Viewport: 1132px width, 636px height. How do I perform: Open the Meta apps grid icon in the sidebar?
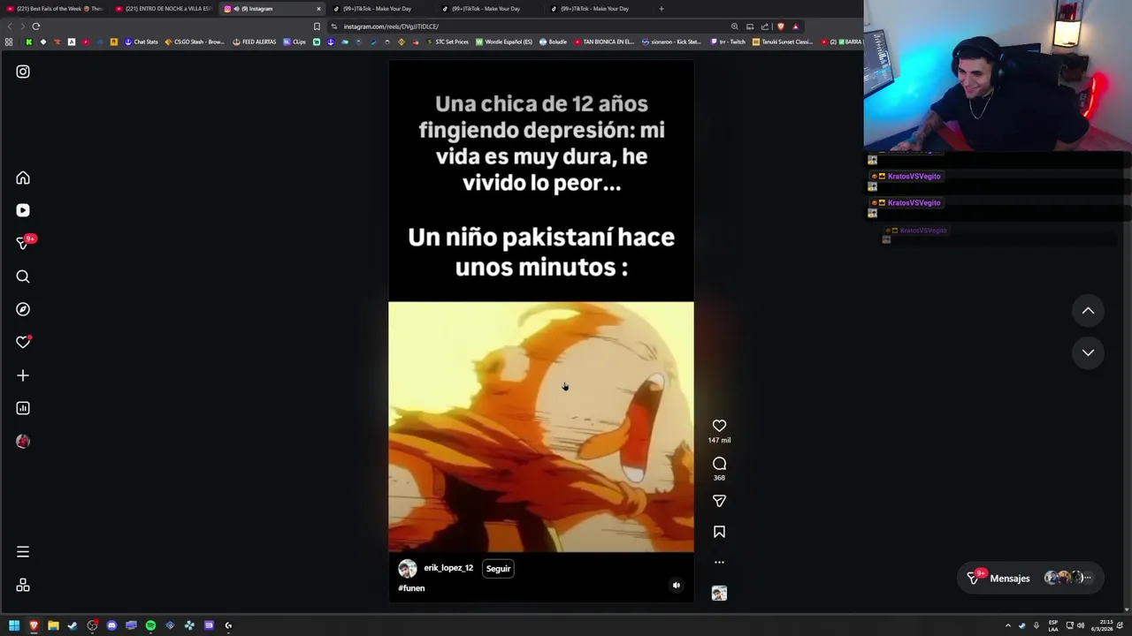pos(23,586)
